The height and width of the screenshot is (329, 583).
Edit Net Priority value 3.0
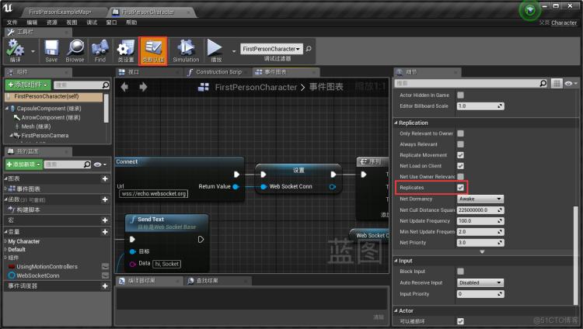(x=480, y=242)
